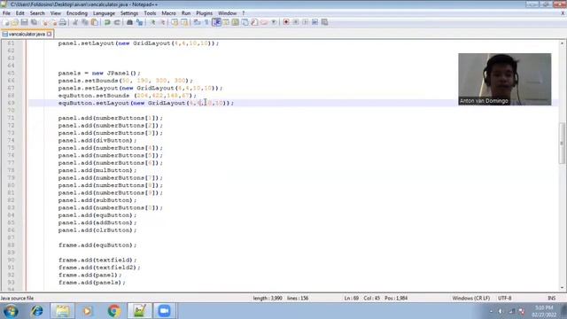
Task: Undo the last edit with the Undo icon
Action: click(x=107, y=22)
